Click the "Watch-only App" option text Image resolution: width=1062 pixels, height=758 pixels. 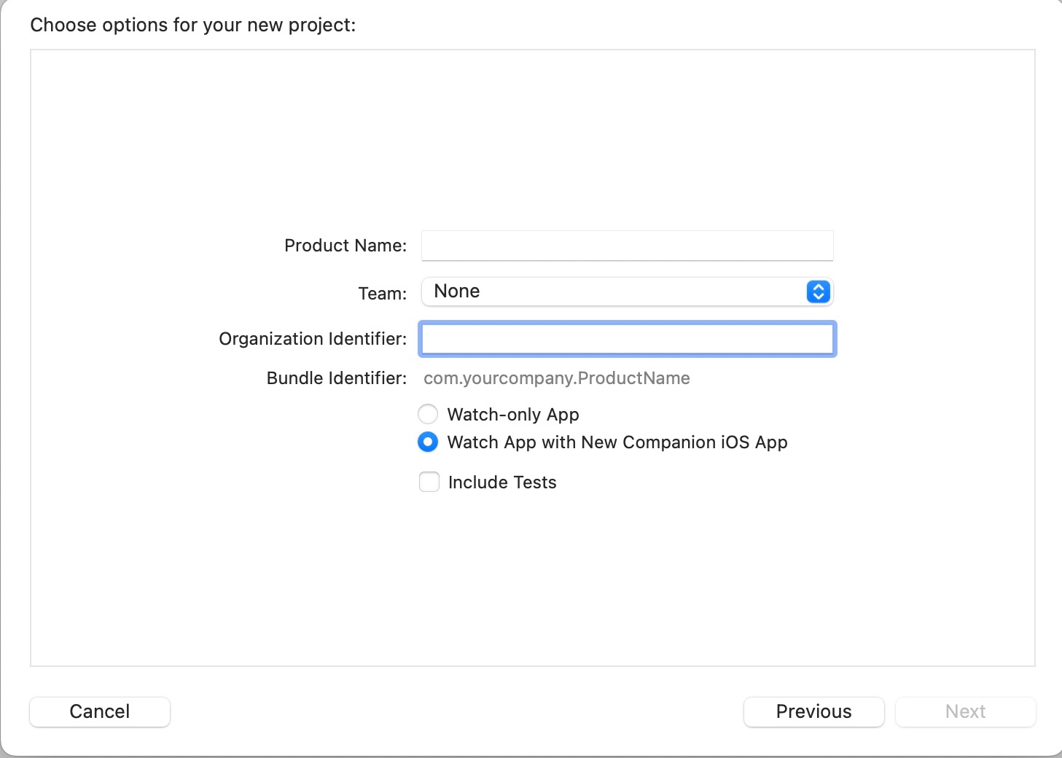coord(513,415)
